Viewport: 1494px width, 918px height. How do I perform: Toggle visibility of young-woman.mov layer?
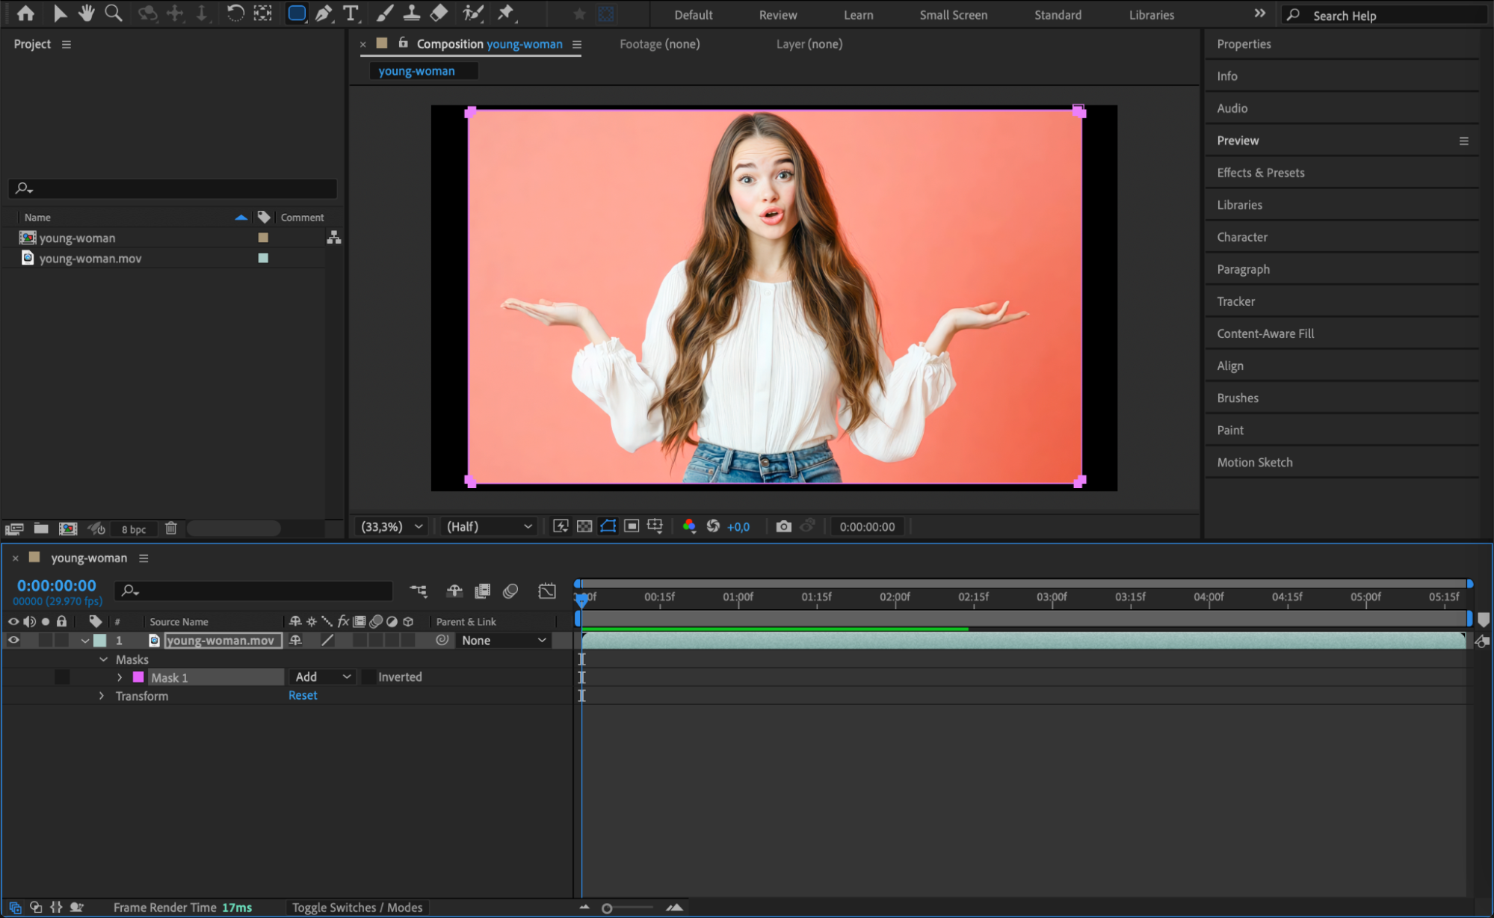tap(13, 640)
